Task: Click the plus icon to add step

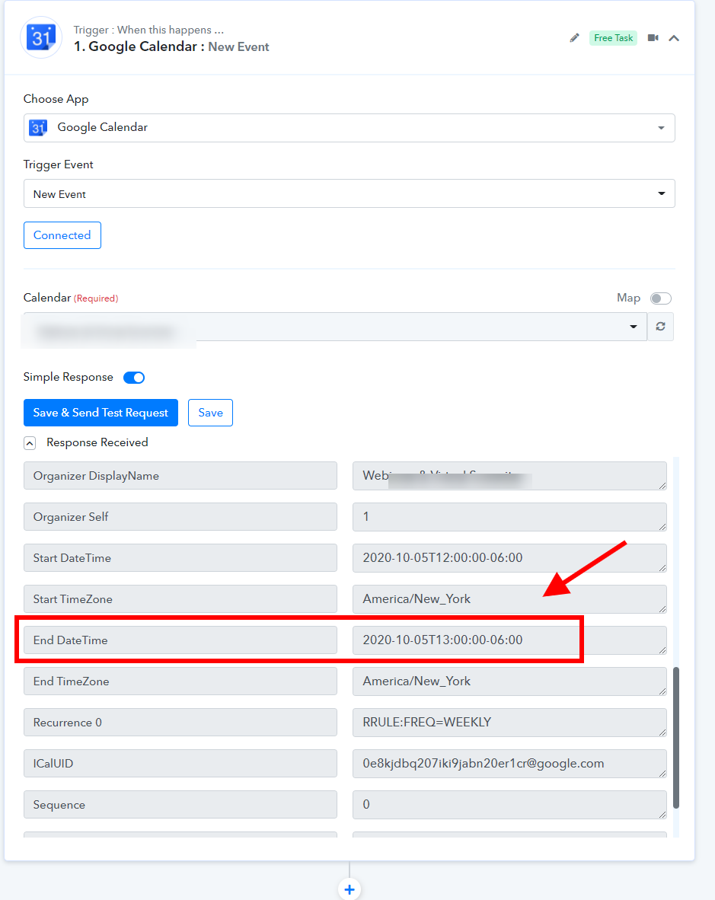Action: 350,889
